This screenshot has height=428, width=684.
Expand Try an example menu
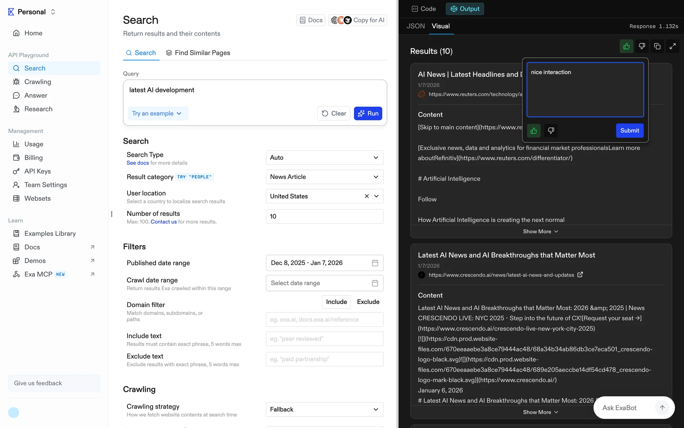tap(157, 113)
